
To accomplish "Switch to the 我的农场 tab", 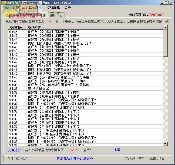I will click(12, 15).
